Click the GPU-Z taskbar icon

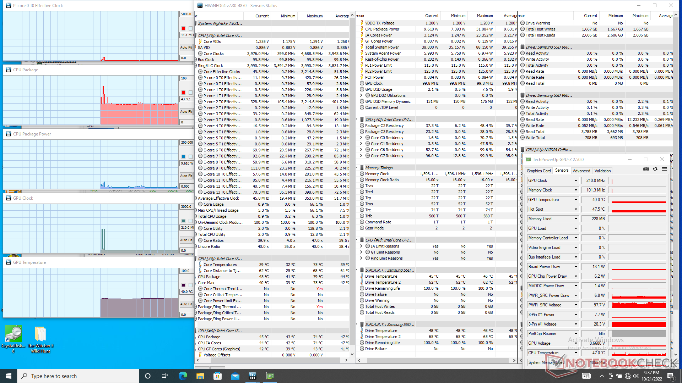coord(270,376)
